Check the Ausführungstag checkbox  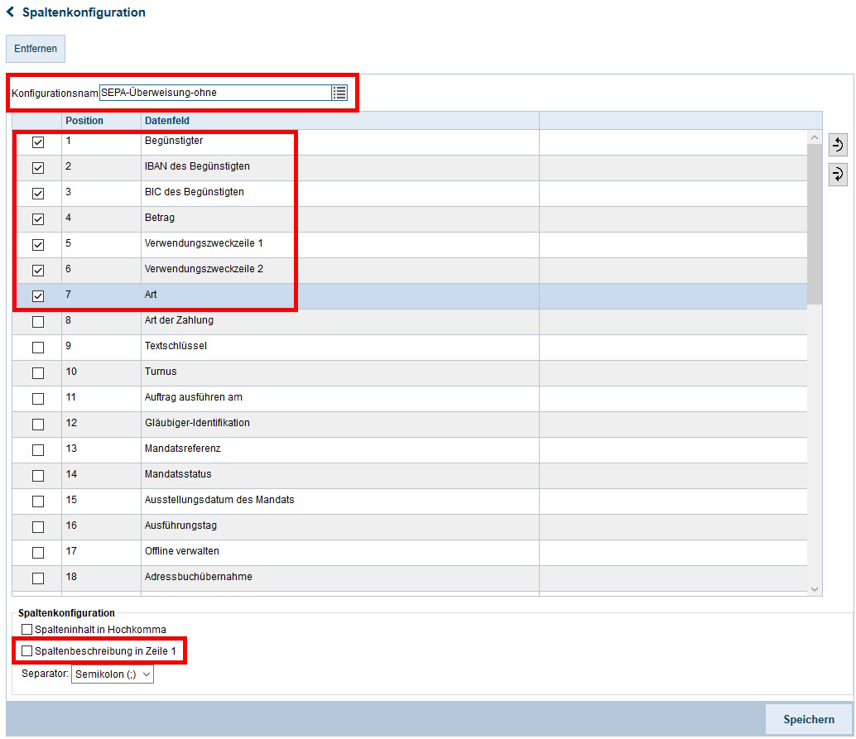[x=38, y=527]
